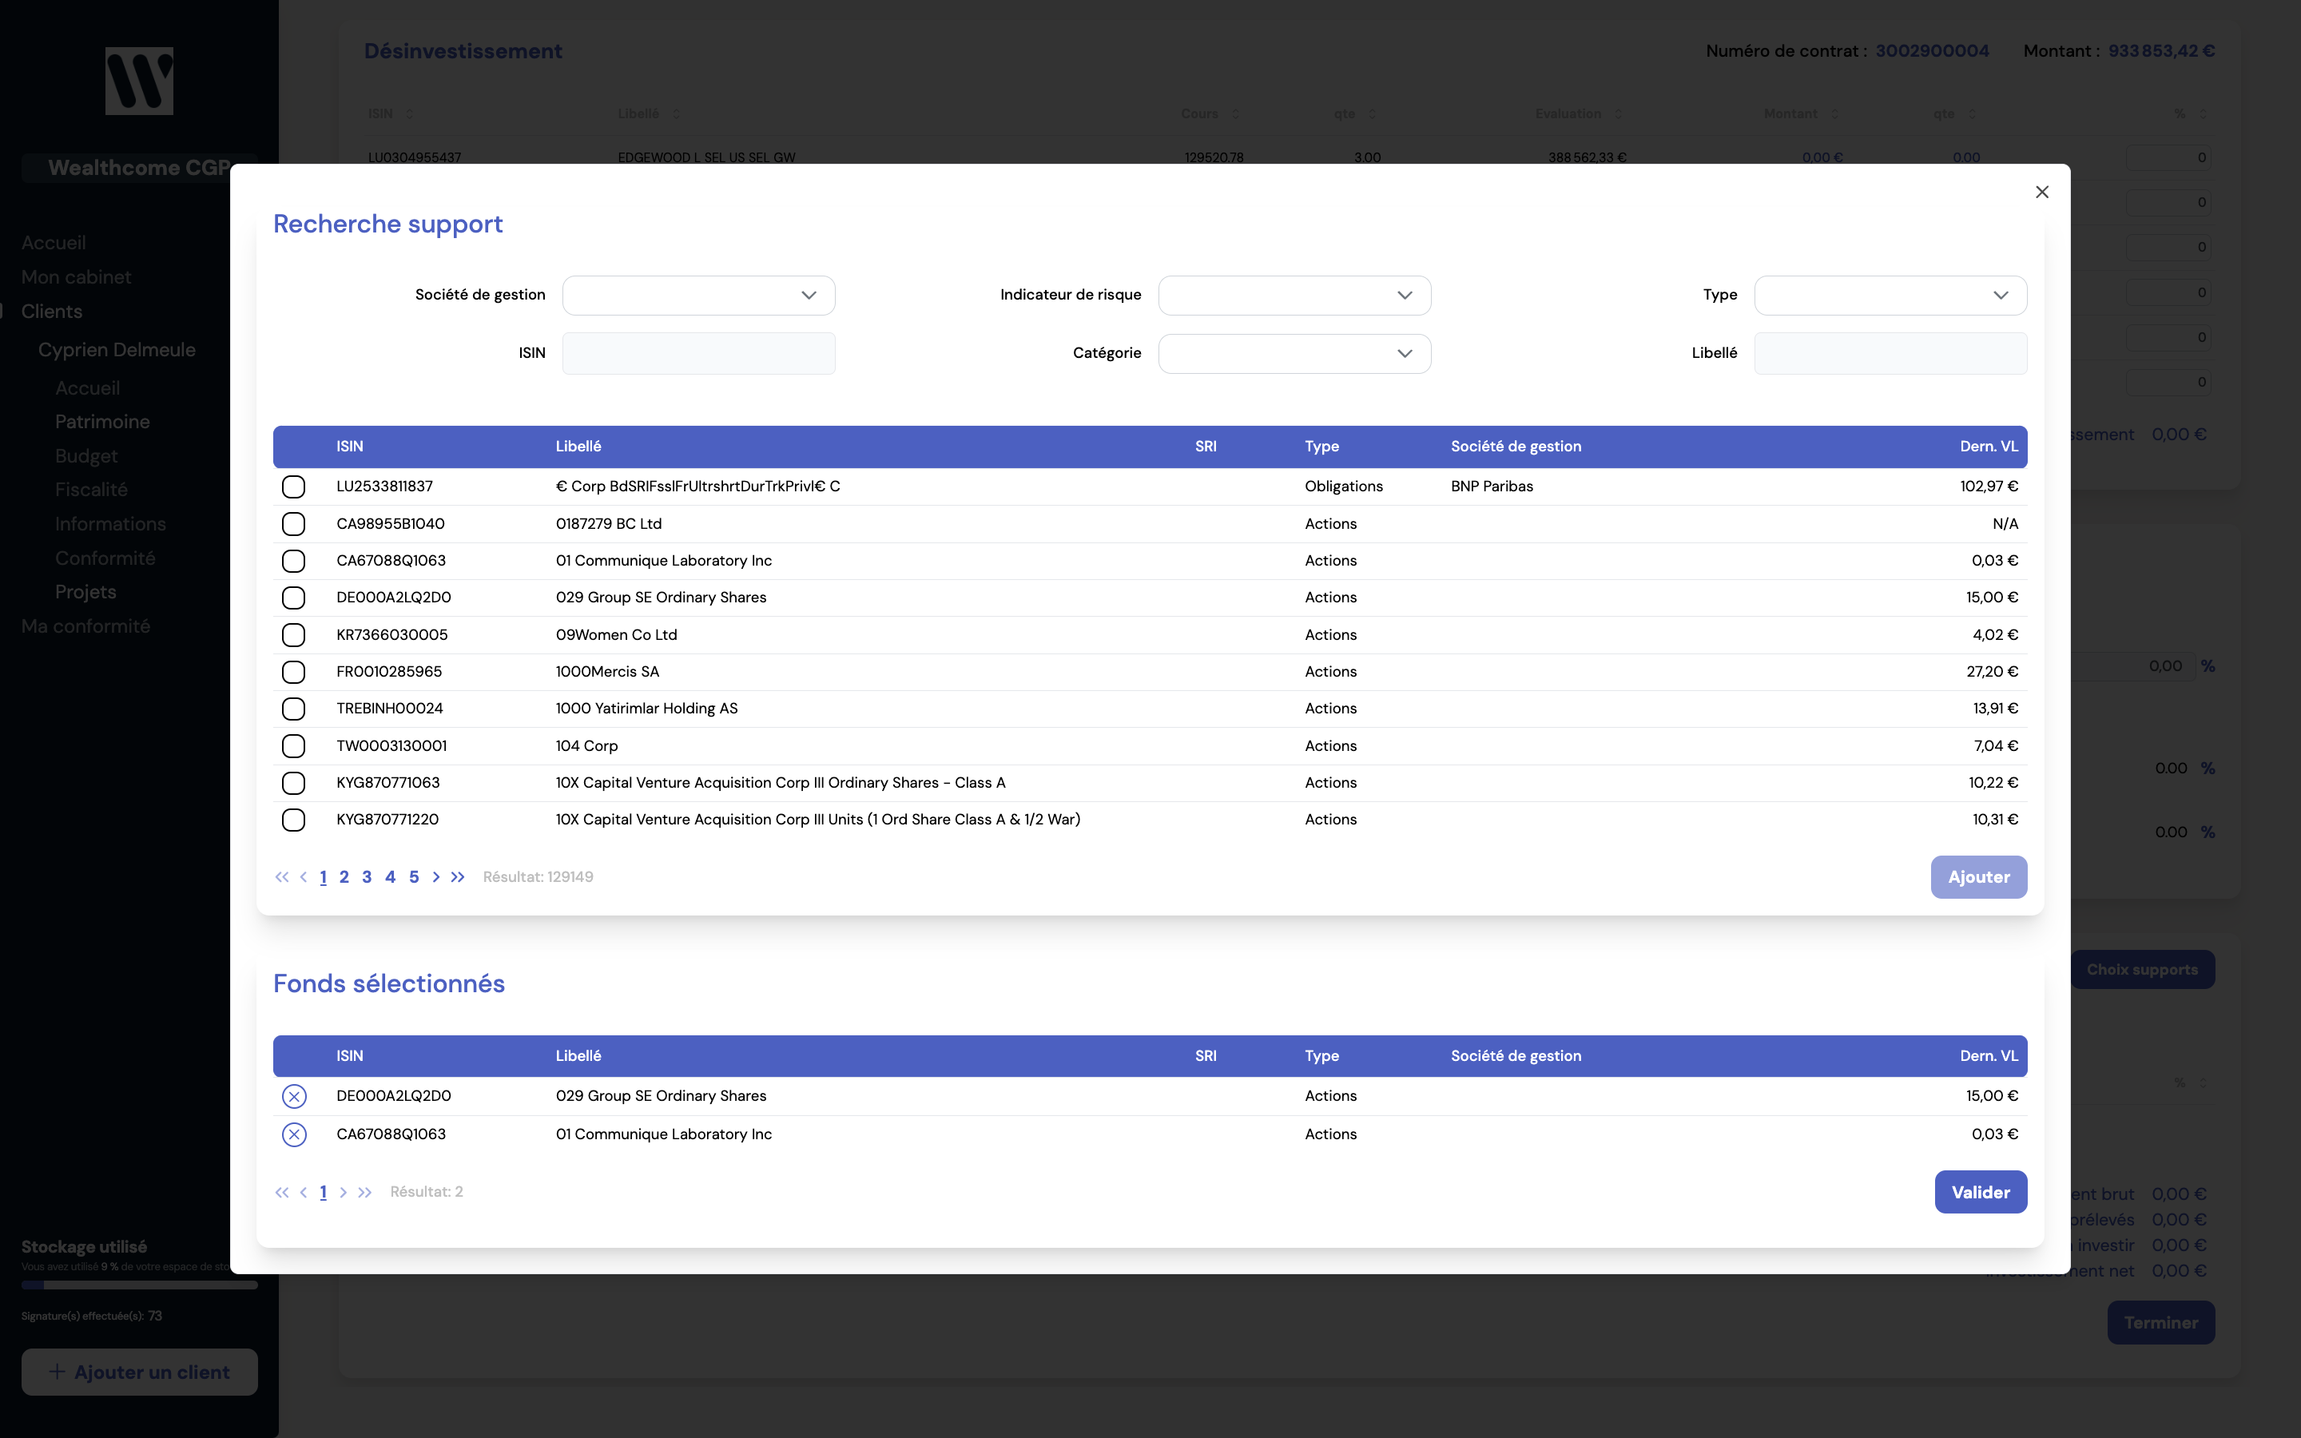2301x1438 pixels.
Task: Tick the 09Women Co Ltd checkbox
Action: pos(294,635)
